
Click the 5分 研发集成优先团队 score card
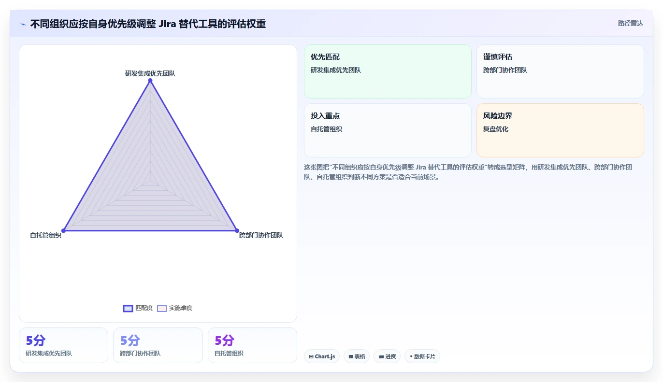click(x=63, y=345)
